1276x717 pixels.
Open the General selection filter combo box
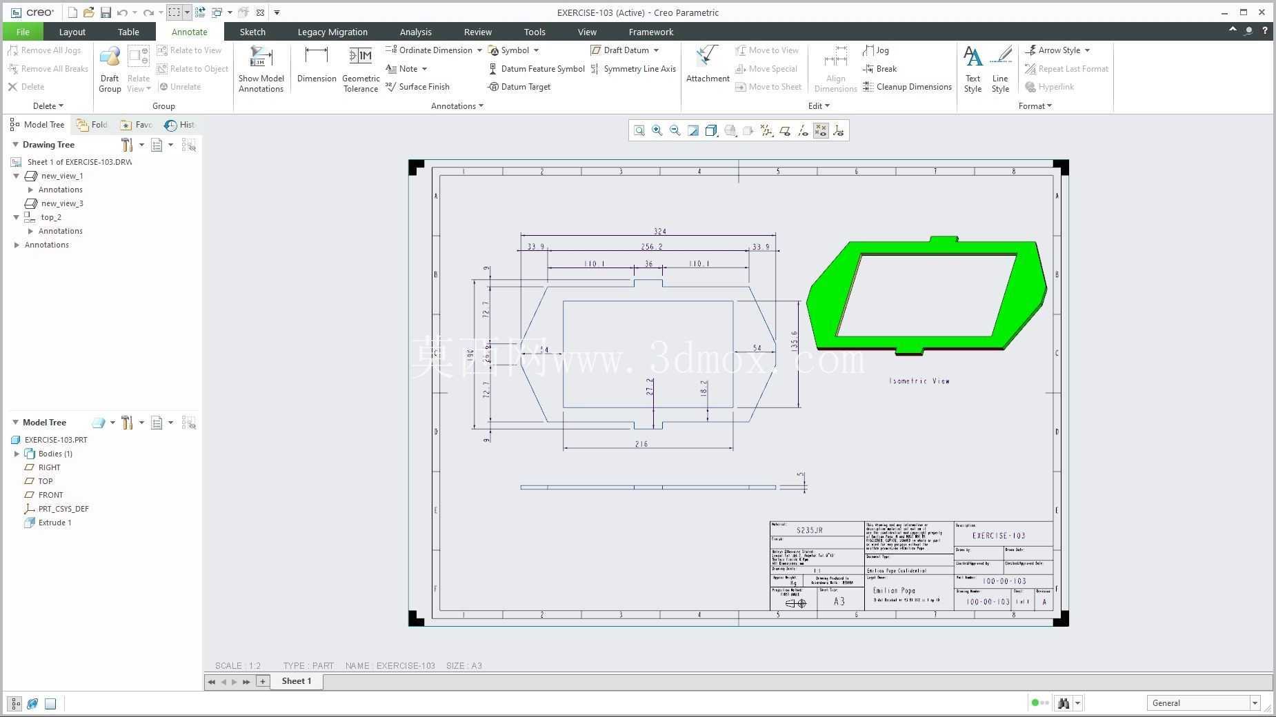coord(1204,703)
